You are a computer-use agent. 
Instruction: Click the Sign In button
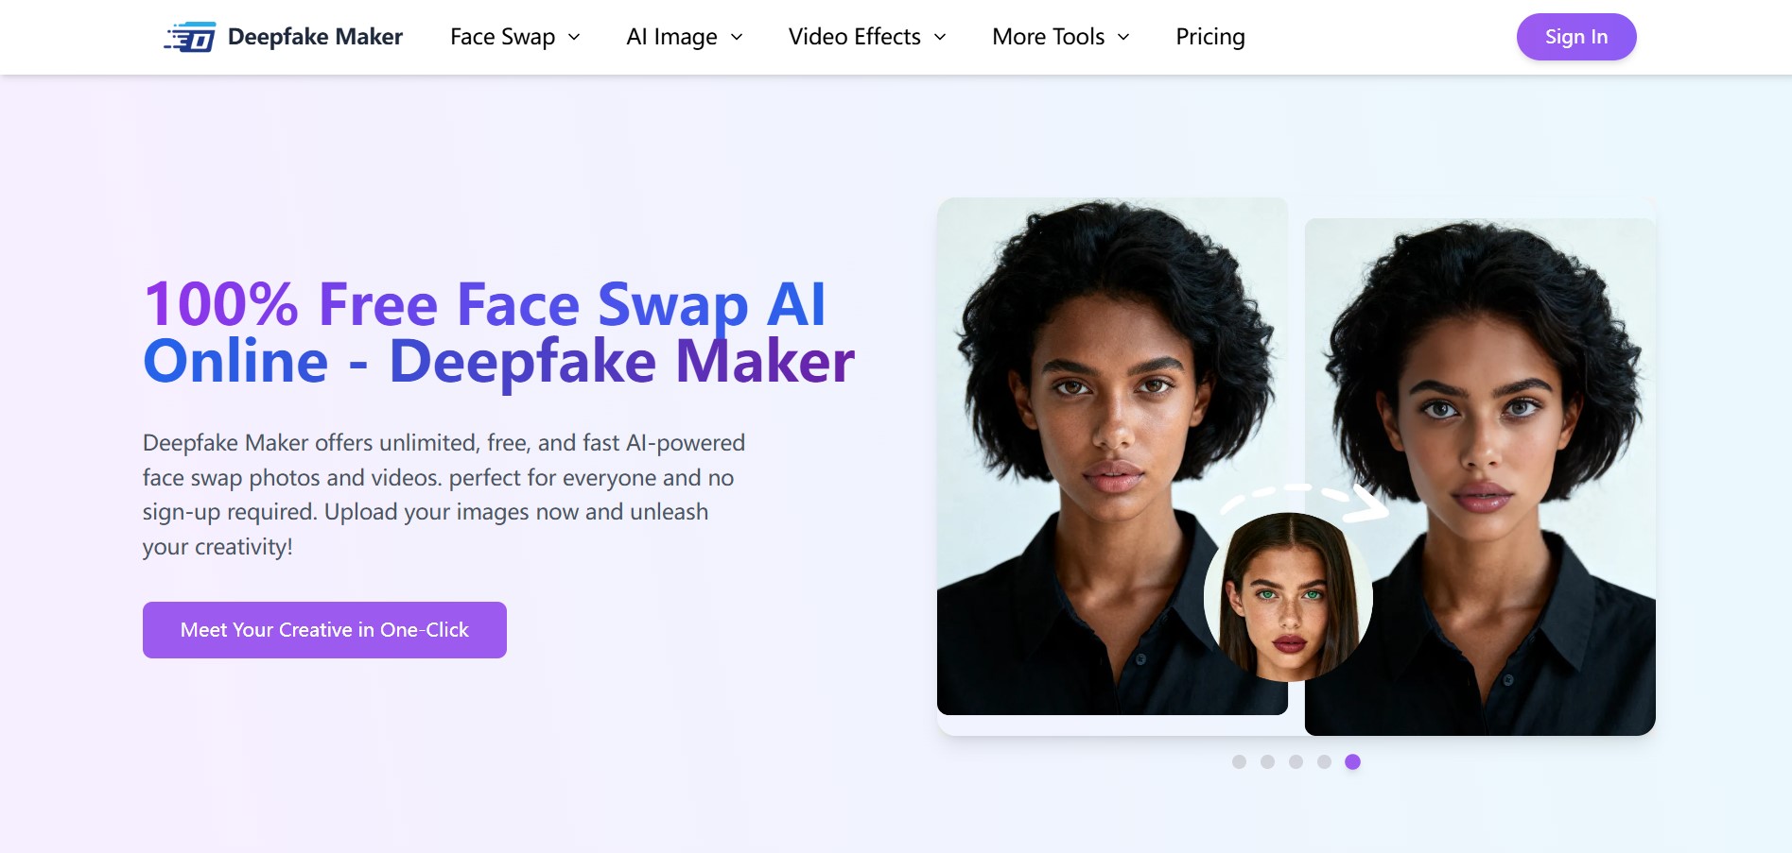(x=1575, y=37)
